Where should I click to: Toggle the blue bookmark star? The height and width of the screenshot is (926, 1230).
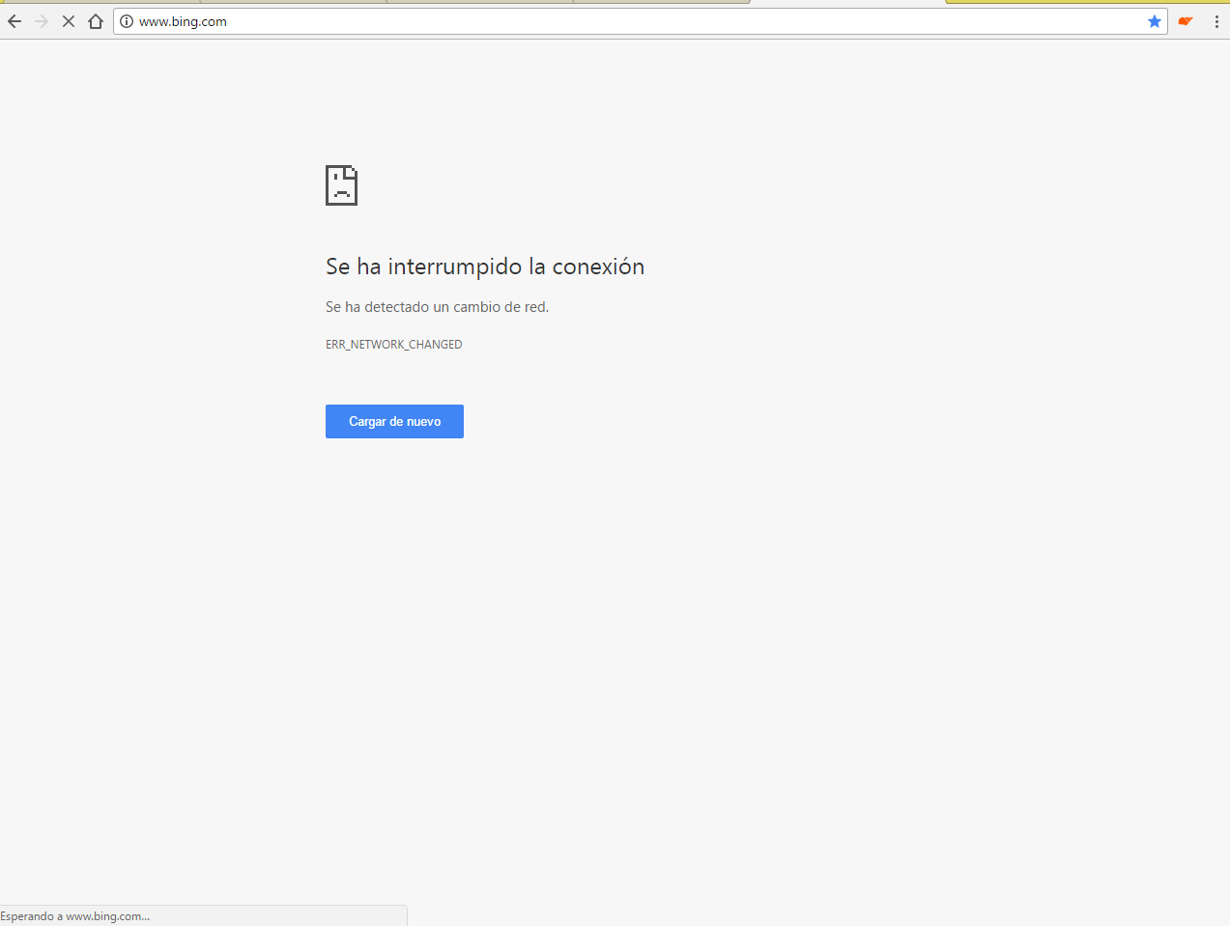click(1155, 21)
